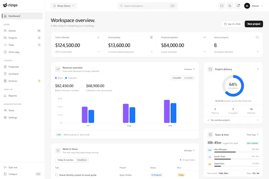Open the Rizqo Demo workspace dropdown
Viewport: 269px width, 179px height.
click(x=64, y=6)
